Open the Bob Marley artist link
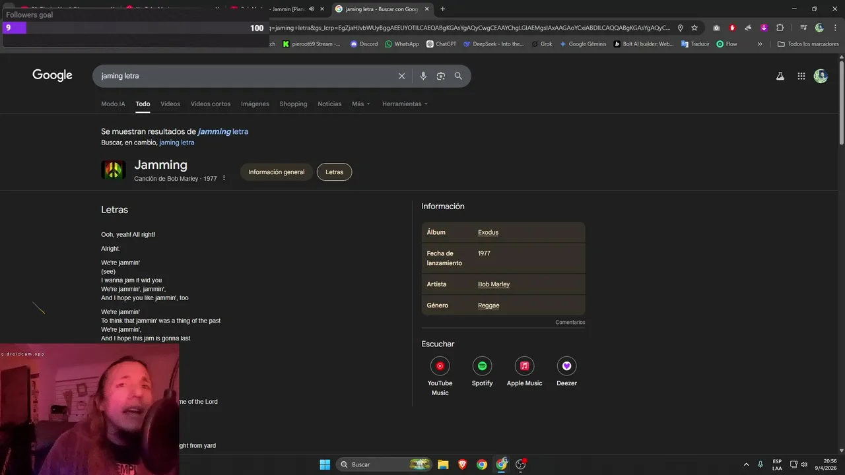845x475 pixels. tap(494, 284)
